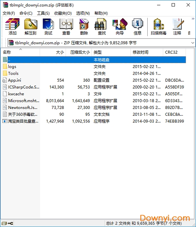Open the 工具(S) menu
The width and height of the screenshot is (196, 227).
(43, 13)
